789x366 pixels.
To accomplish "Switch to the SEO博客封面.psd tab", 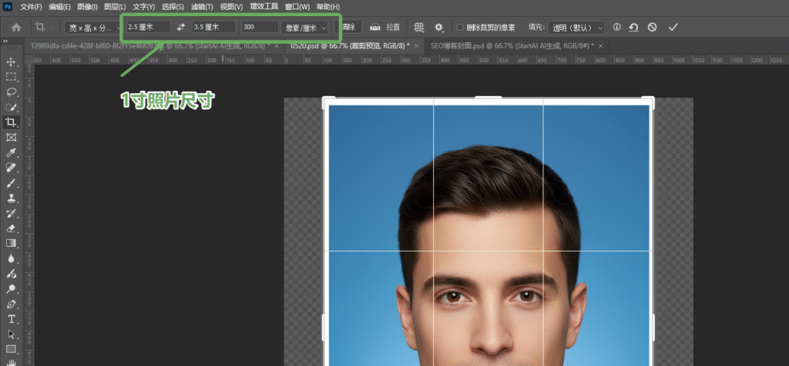I will coord(512,45).
